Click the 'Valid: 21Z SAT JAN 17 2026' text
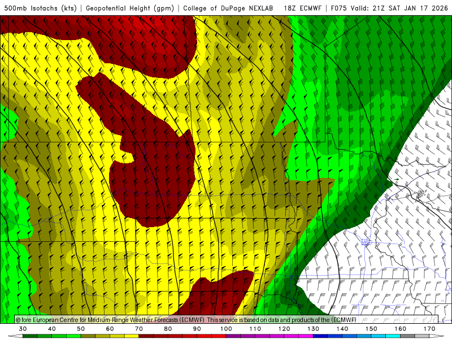The width and height of the screenshot is (452, 339). coord(399,8)
